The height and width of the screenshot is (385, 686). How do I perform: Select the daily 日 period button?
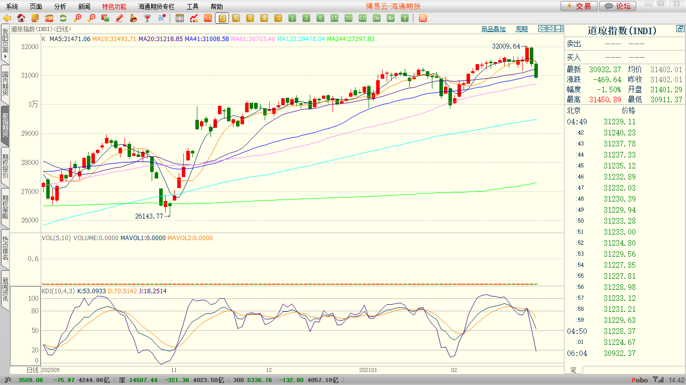222,18
